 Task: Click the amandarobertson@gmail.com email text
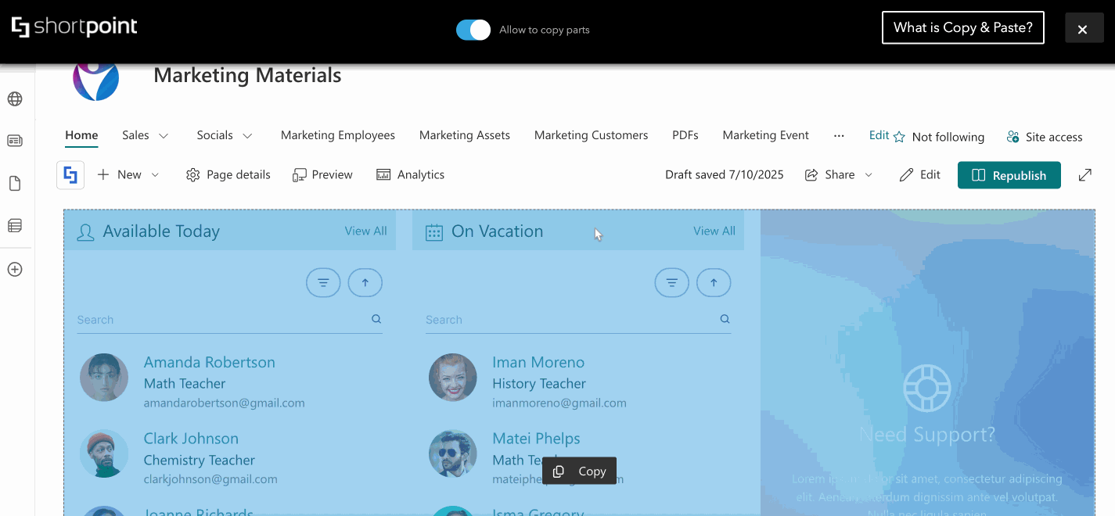225,403
